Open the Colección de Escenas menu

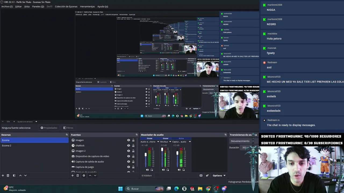tap(66, 6)
